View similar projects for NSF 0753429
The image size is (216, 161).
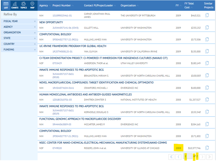[207, 63]
